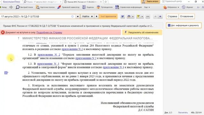Go back with Назад button

(x=3, y=7)
